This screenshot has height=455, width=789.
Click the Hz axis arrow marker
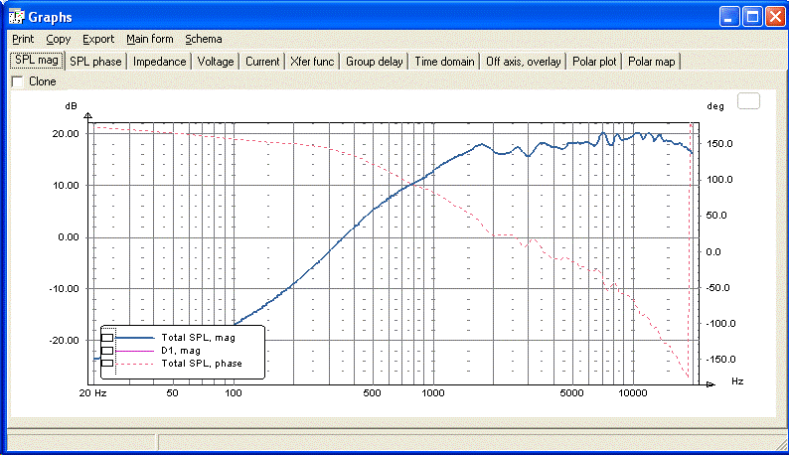(710, 384)
